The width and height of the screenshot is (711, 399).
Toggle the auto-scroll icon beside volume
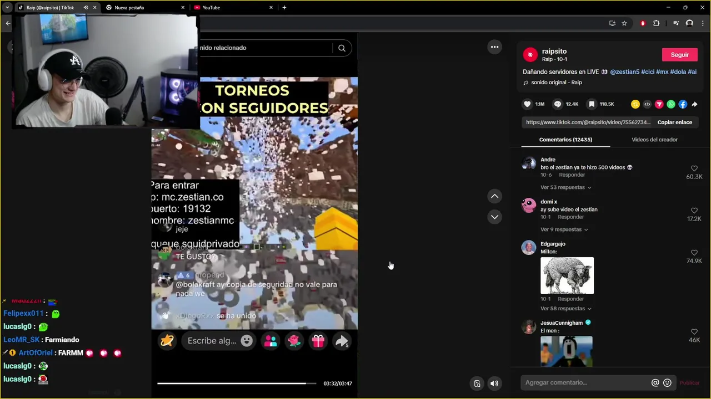click(x=477, y=383)
